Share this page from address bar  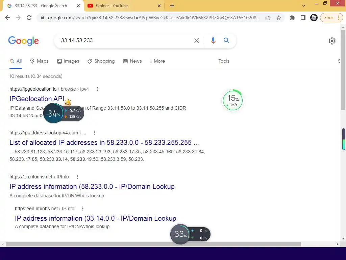(268, 18)
